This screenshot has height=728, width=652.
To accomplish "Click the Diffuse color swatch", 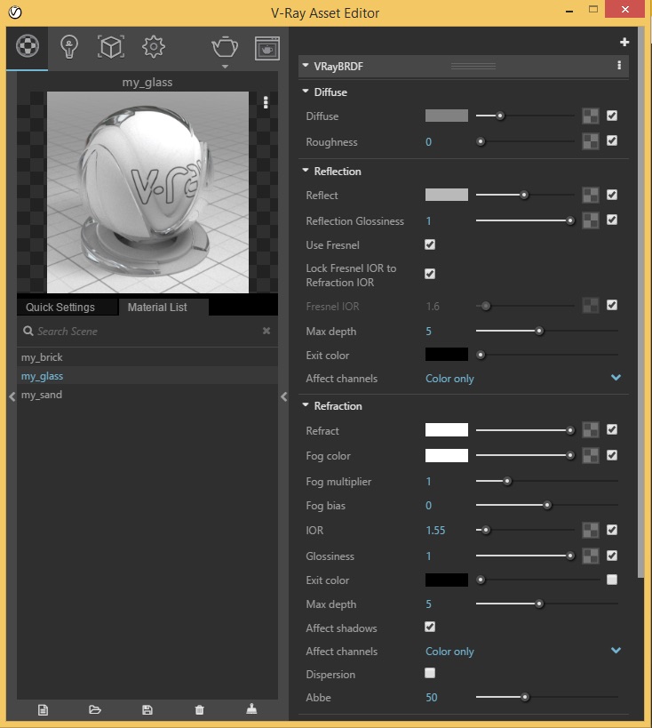I will (x=447, y=116).
